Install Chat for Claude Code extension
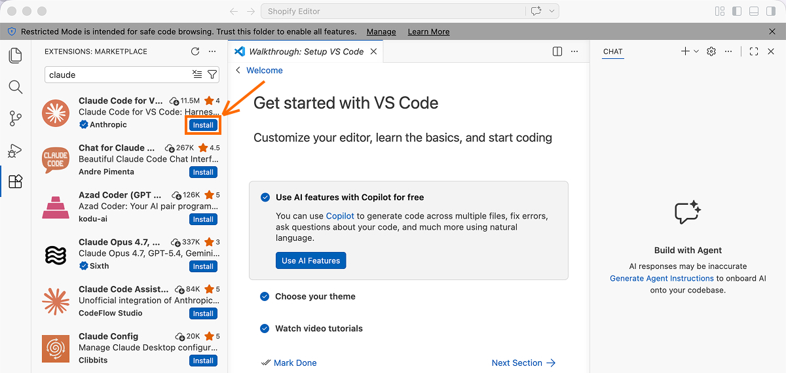Image resolution: width=786 pixels, height=373 pixels. click(x=203, y=172)
